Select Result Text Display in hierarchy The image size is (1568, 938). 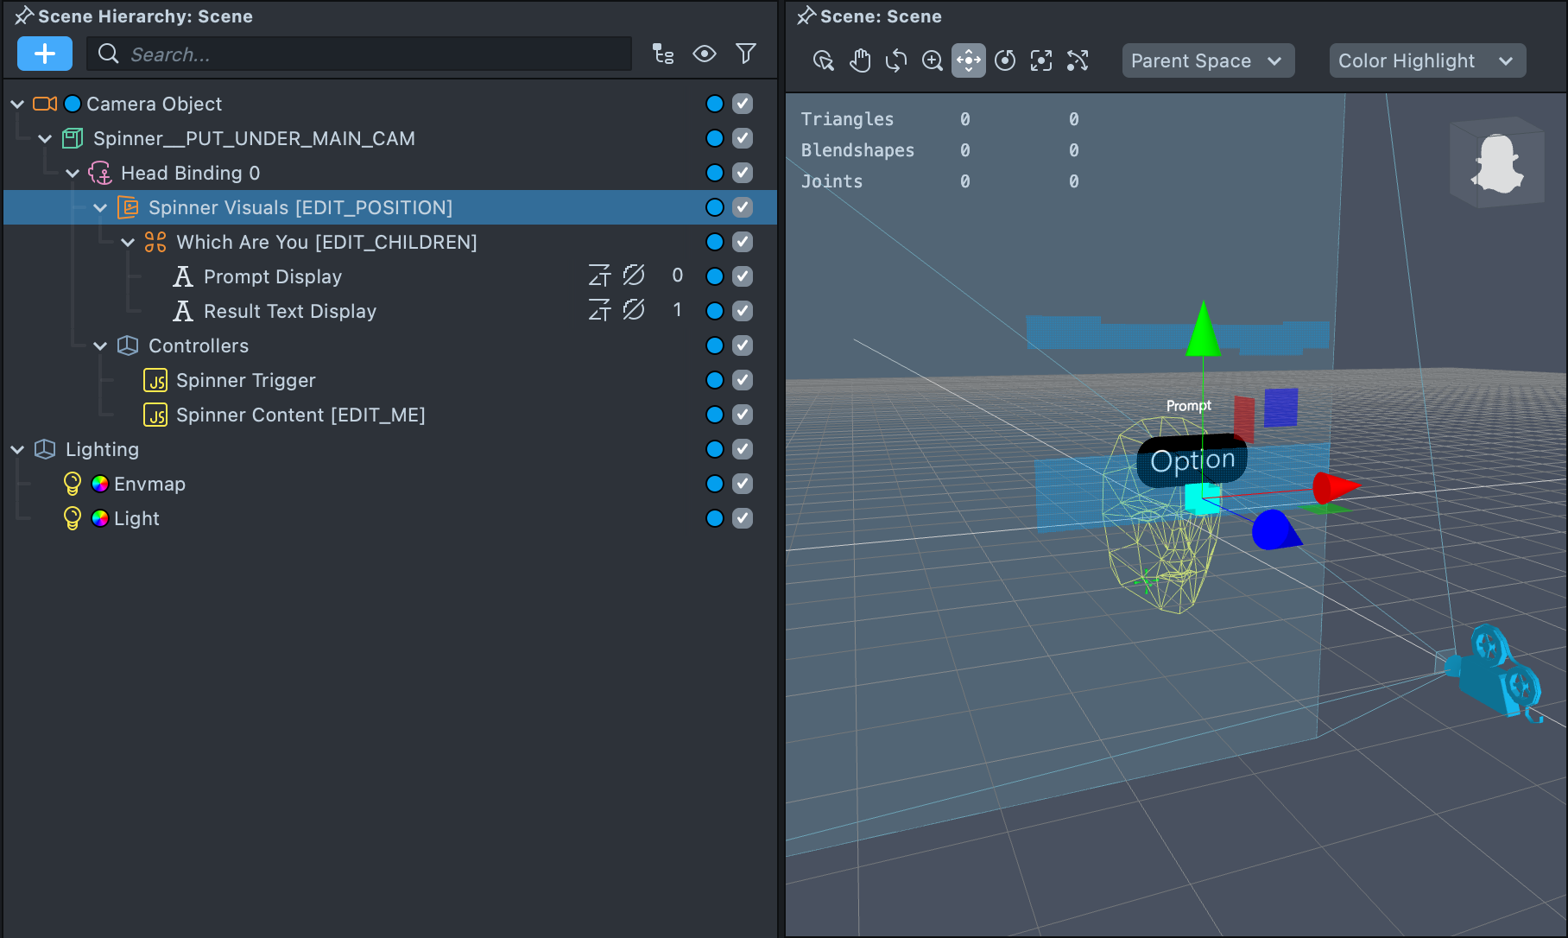pos(289,311)
